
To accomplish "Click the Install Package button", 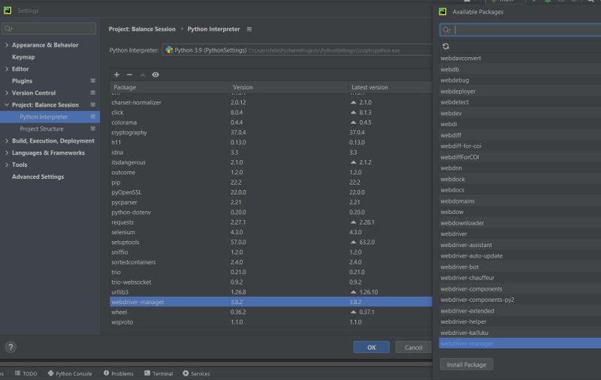I will tap(467, 365).
